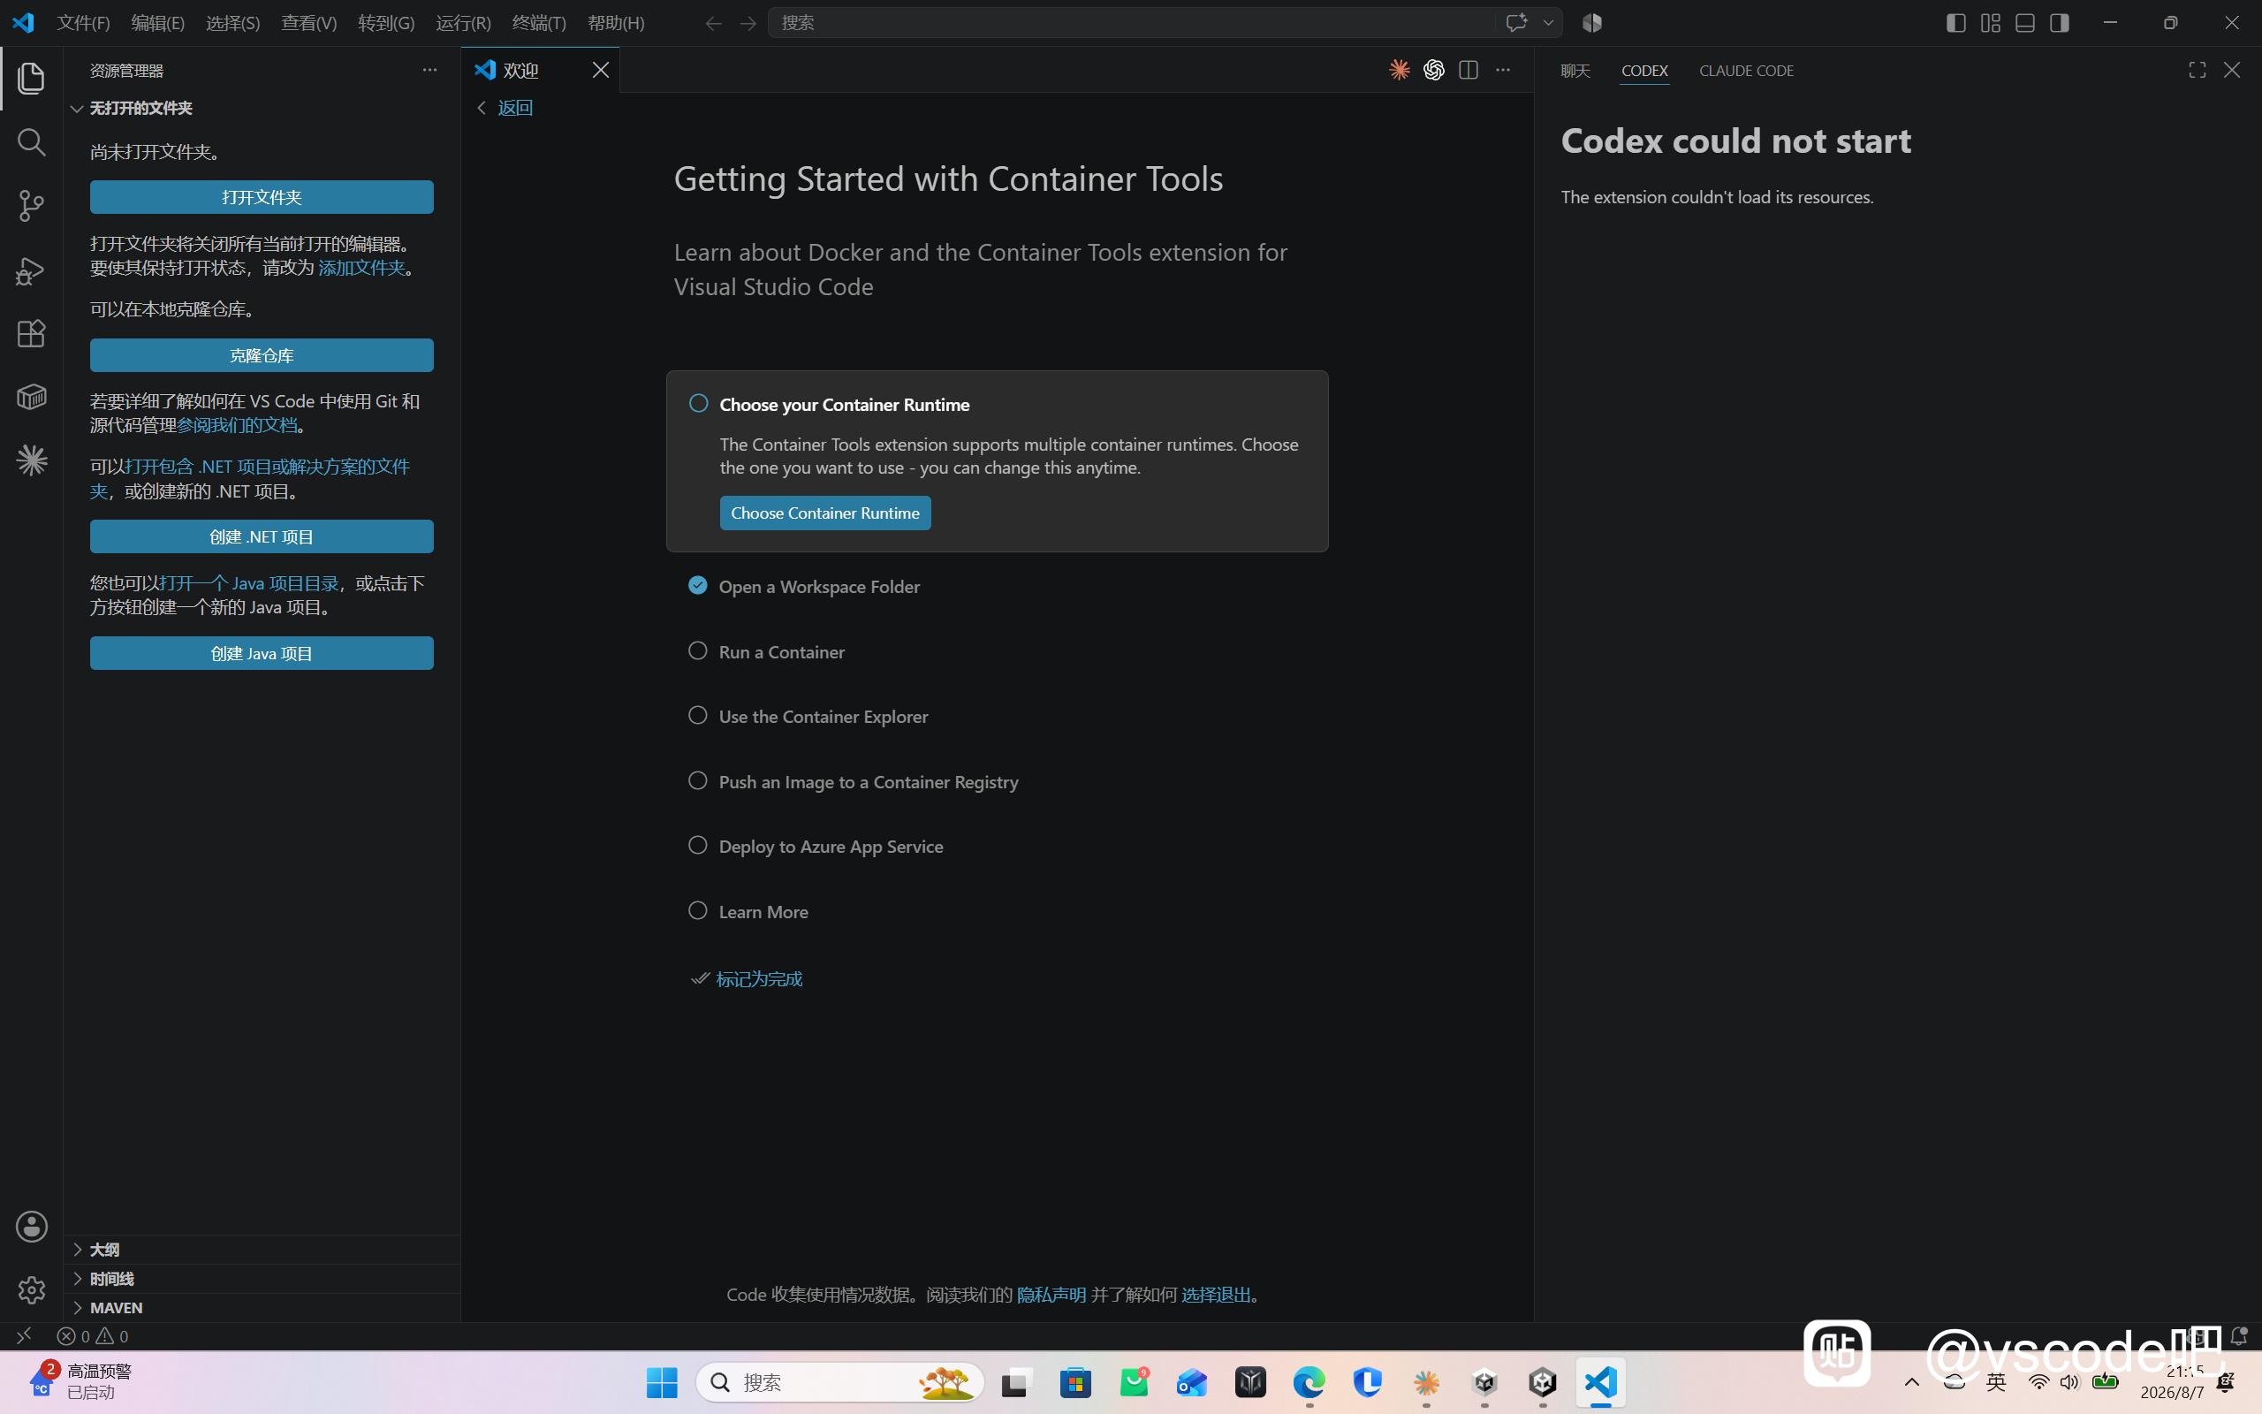Toggle the bottom panel layout icon
The width and height of the screenshot is (2262, 1414).
point(2024,22)
